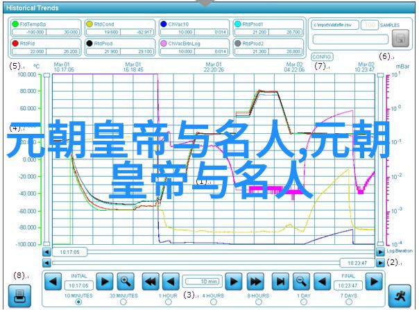
Task: Click the ChVacBrtnLog pen label
Action: [184, 44]
